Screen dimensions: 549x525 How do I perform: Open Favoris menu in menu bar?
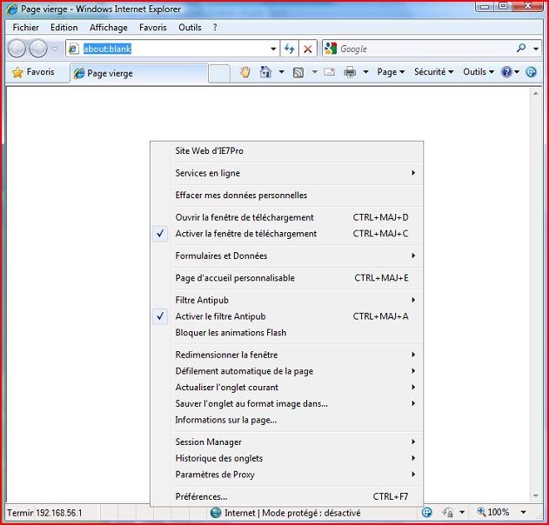coord(153,27)
